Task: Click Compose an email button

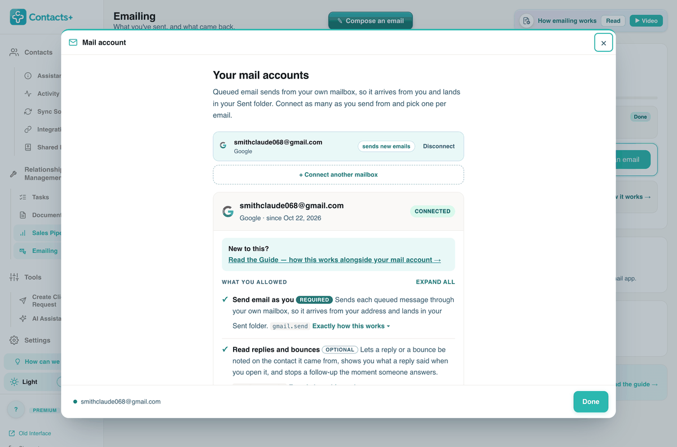Action: (x=371, y=21)
